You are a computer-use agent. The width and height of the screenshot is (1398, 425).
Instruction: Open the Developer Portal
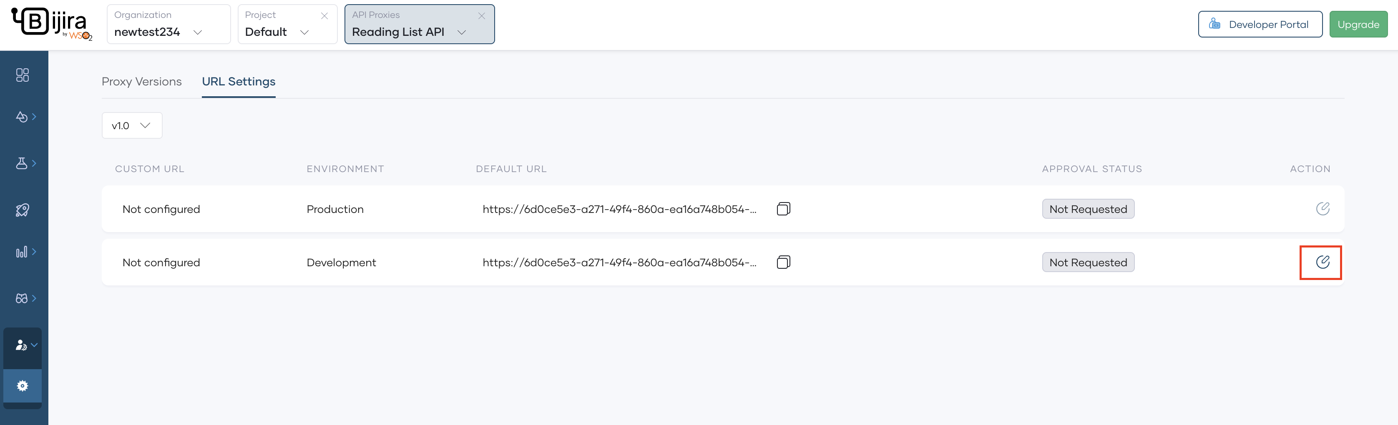tap(1260, 24)
